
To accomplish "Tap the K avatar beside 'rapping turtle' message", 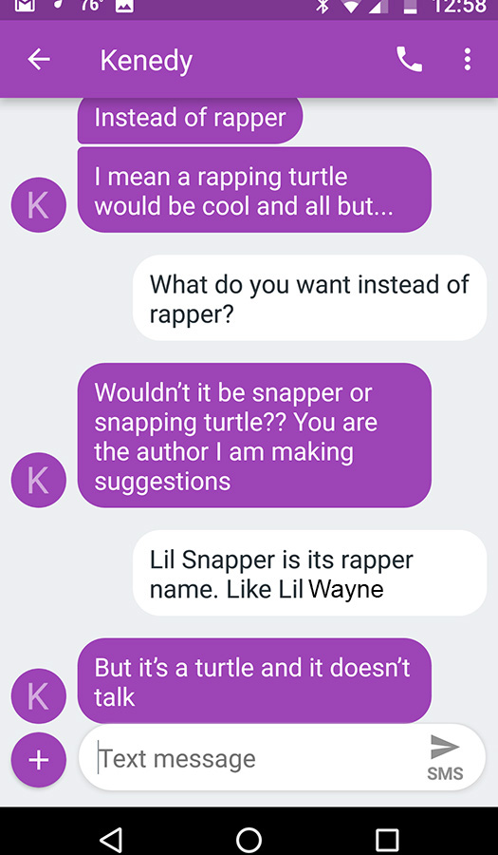I will pyautogui.click(x=38, y=205).
